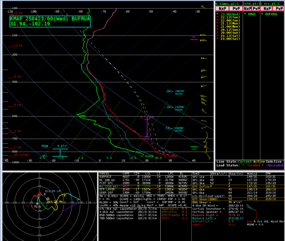Select the BUFRUA source entry

[x=269, y=14]
